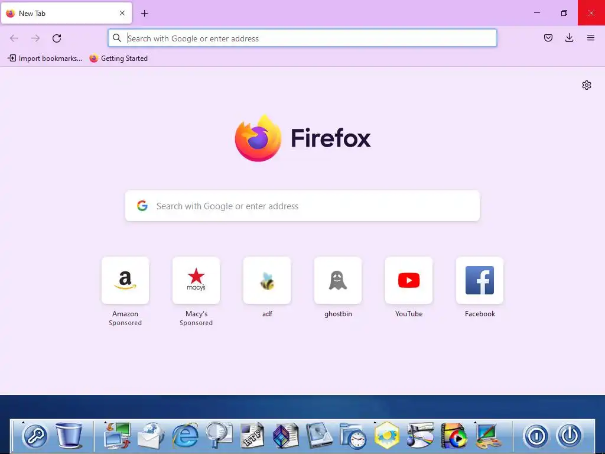Open a new tab with plus button
Viewport: 605px width, 454px height.
[144, 14]
